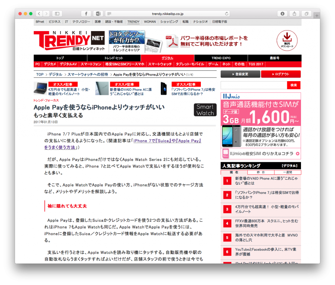Click the WOMAN link in top bar
335x285 pixels.
[x=150, y=22]
